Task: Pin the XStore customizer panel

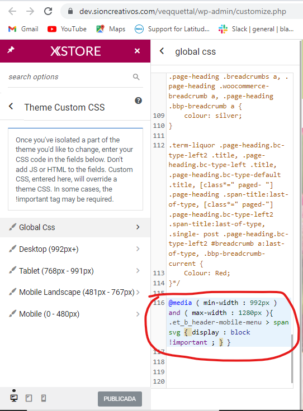Action: coord(11,50)
